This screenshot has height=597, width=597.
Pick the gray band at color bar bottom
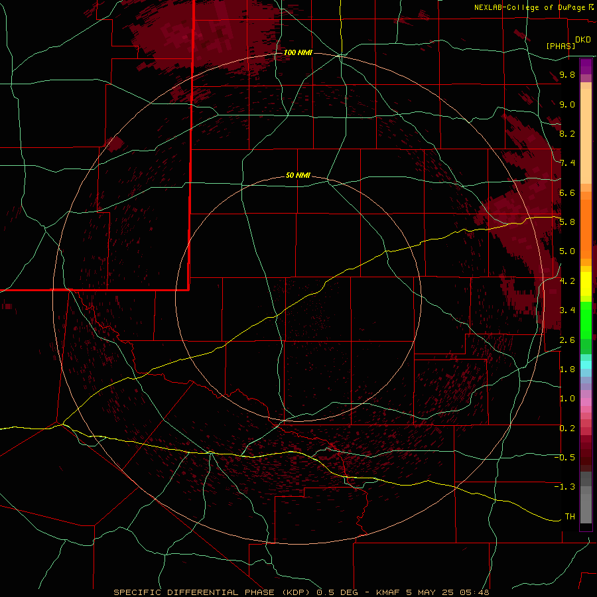coord(586,508)
